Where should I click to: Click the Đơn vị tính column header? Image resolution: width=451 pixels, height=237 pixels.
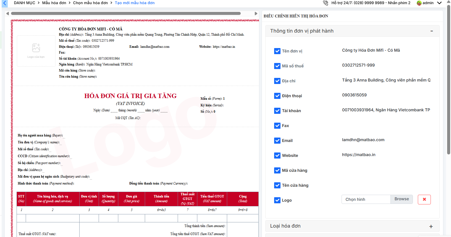click(89, 199)
